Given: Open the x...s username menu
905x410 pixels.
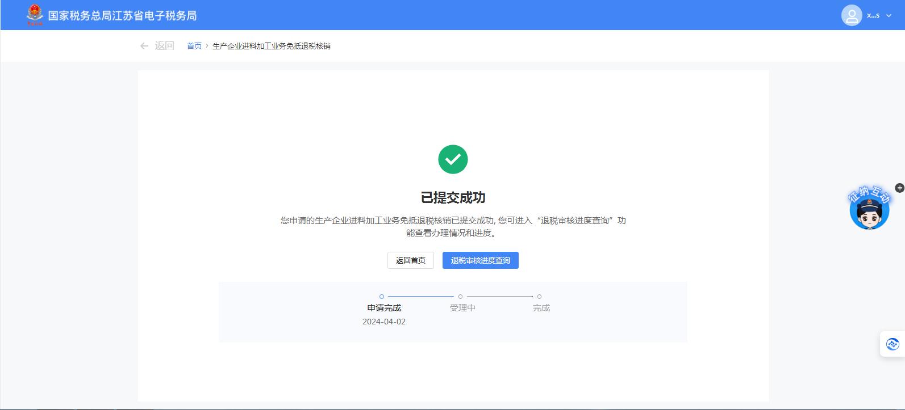Looking at the screenshot, I should [873, 15].
